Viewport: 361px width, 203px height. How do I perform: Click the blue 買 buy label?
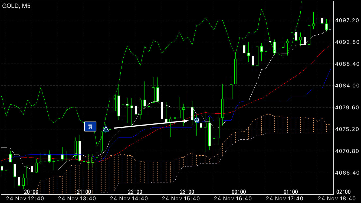pos(90,126)
